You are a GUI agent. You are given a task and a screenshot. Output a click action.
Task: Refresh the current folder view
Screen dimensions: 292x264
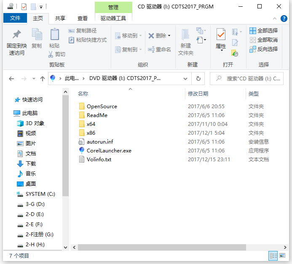(198, 79)
